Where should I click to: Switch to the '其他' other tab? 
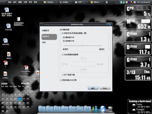pyautogui.click(x=44, y=42)
